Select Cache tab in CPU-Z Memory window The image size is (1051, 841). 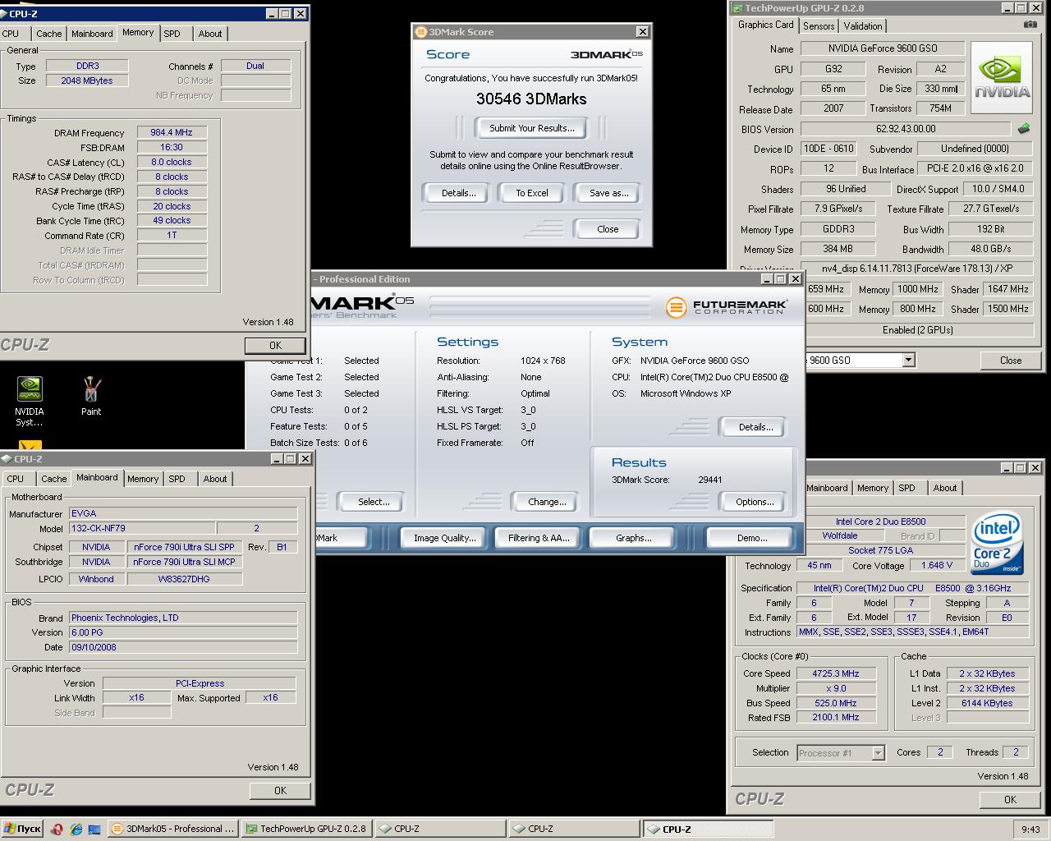coord(48,34)
